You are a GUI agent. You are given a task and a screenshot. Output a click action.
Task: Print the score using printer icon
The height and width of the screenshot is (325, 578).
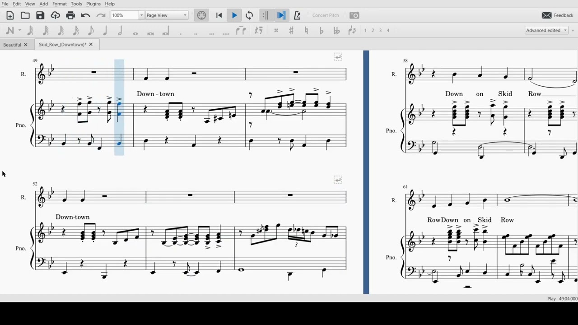pos(70,15)
